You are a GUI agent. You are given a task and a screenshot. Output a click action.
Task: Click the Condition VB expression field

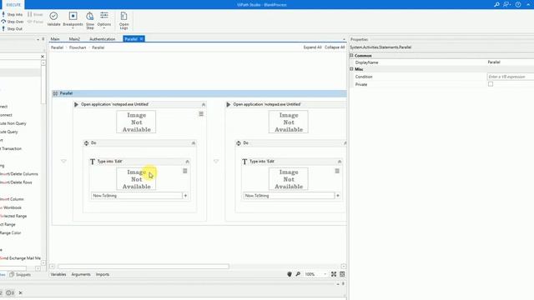tap(511, 77)
